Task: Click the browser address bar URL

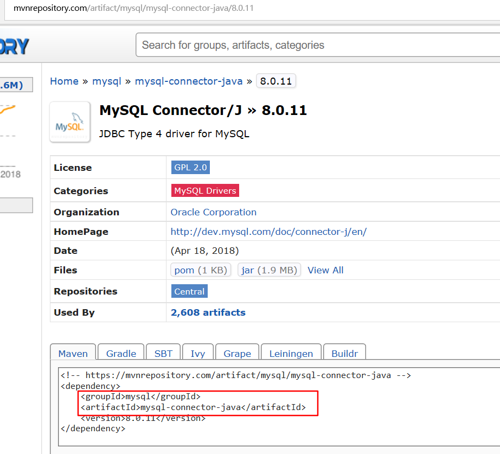Action: pyautogui.click(x=133, y=8)
